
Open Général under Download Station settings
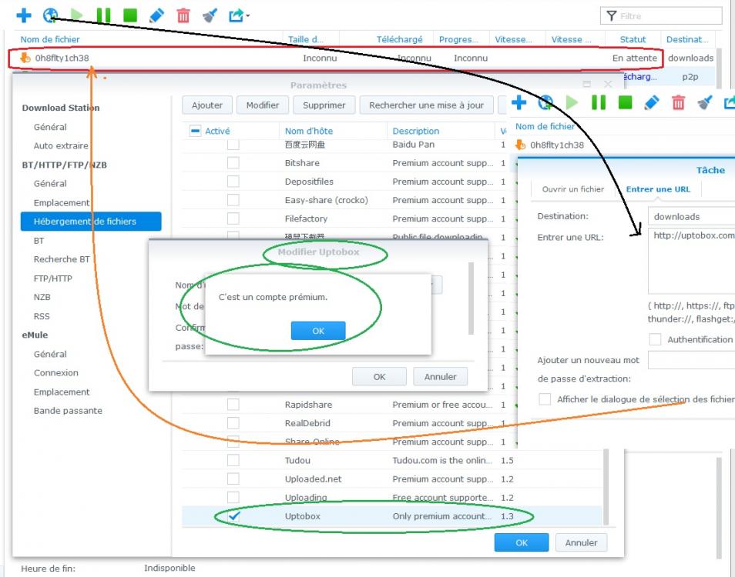coord(50,127)
